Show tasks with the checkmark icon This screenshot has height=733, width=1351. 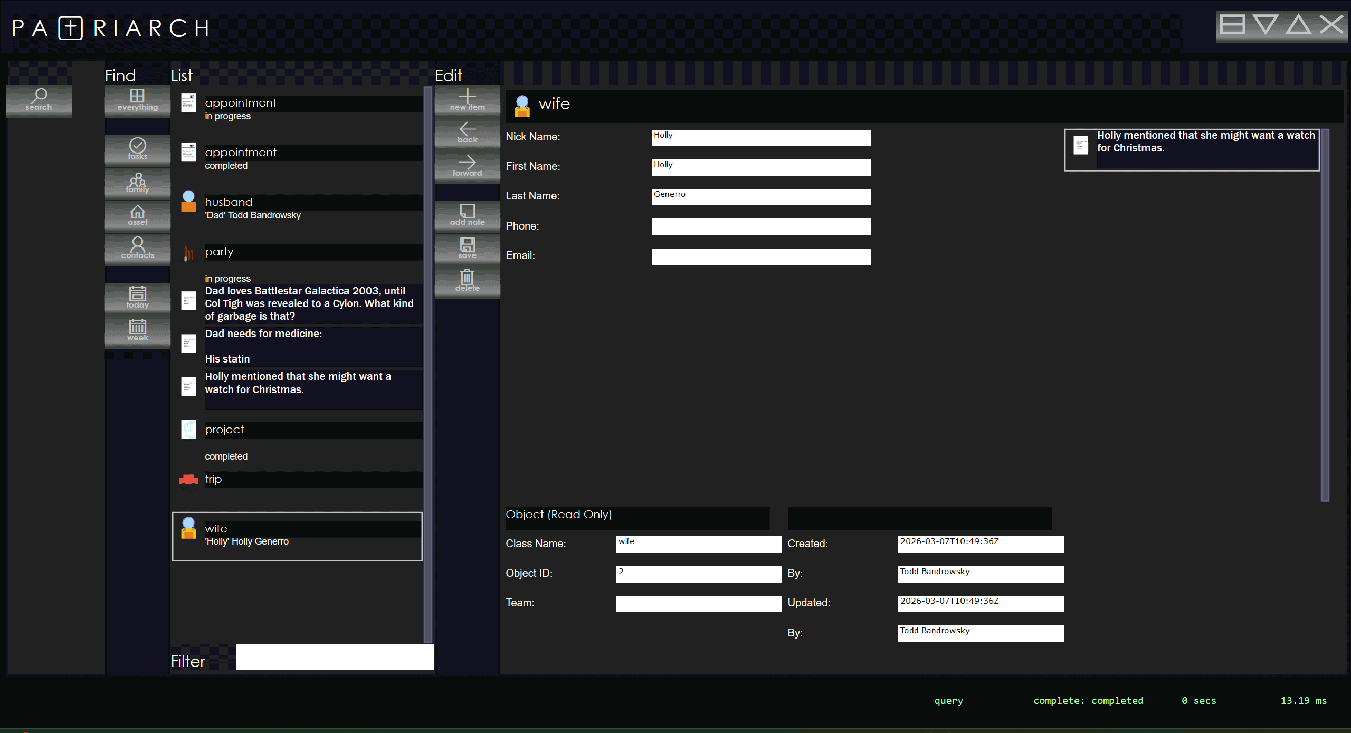(137, 148)
